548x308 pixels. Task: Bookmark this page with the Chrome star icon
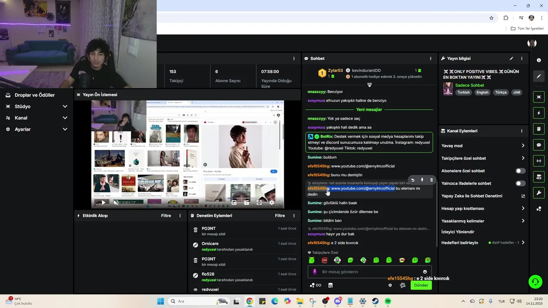[491, 18]
